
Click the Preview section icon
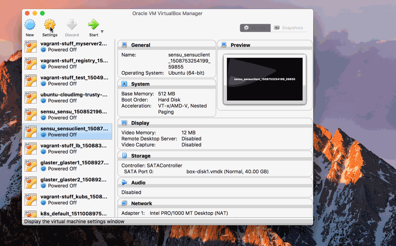pos(224,45)
